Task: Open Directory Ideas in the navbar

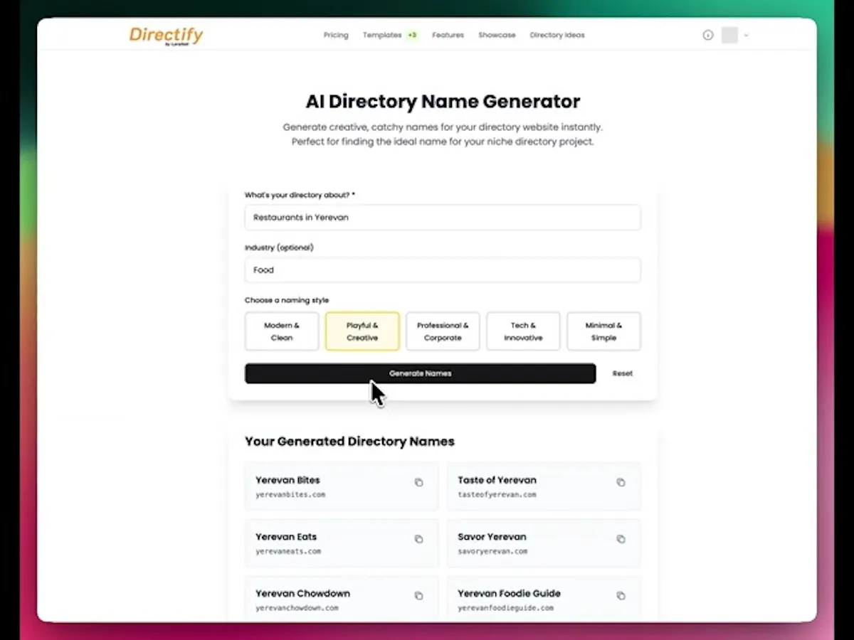Action: tap(557, 35)
